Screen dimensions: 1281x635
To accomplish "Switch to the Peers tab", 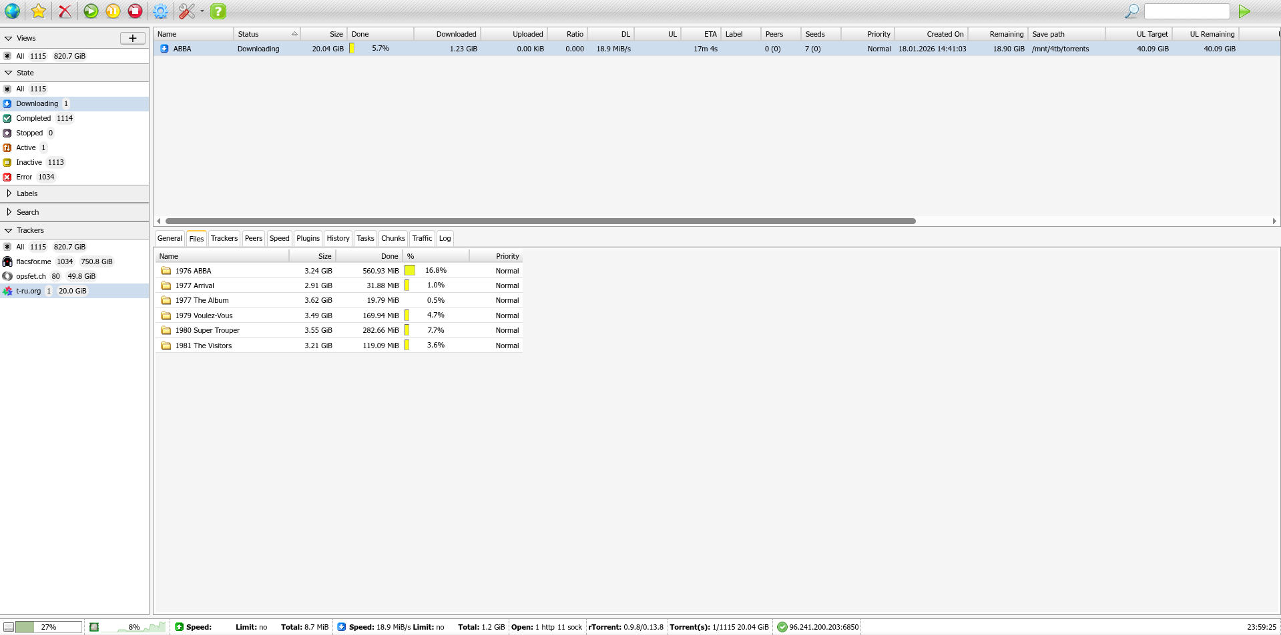I will click(x=253, y=238).
